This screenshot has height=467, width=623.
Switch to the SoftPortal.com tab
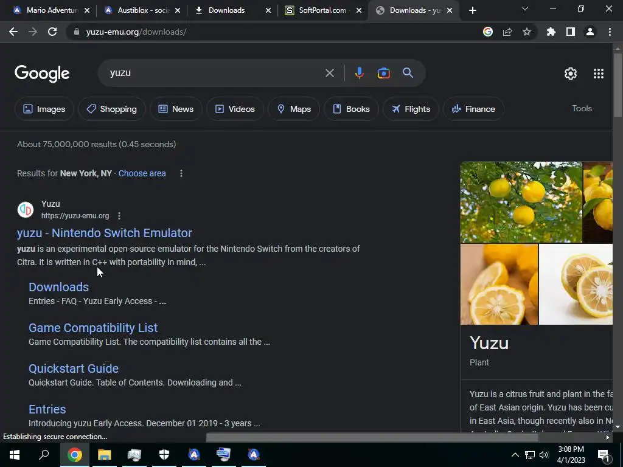point(323,10)
